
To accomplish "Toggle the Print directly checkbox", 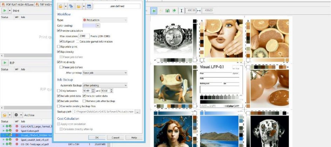I will [x=59, y=62].
